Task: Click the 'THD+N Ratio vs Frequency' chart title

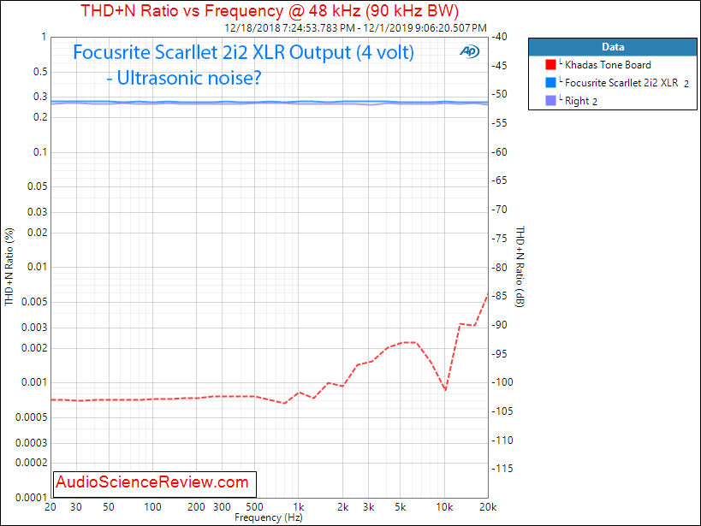Action: click(270, 11)
